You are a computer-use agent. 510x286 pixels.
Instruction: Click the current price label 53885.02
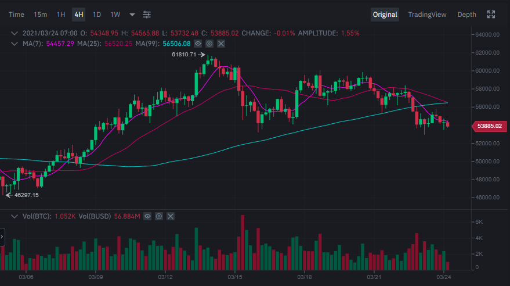click(489, 126)
